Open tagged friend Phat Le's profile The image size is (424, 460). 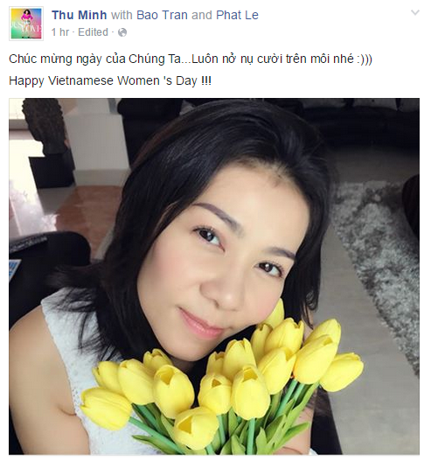point(237,15)
